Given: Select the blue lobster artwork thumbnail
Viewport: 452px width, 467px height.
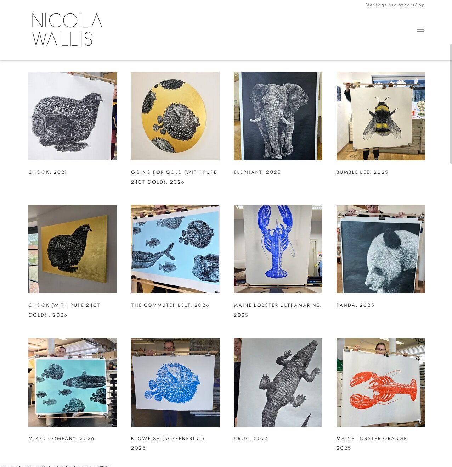Looking at the screenshot, I should pos(278,249).
